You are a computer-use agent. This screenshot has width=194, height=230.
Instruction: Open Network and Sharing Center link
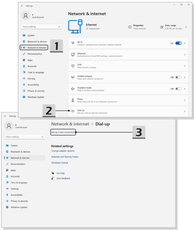coord(65,157)
